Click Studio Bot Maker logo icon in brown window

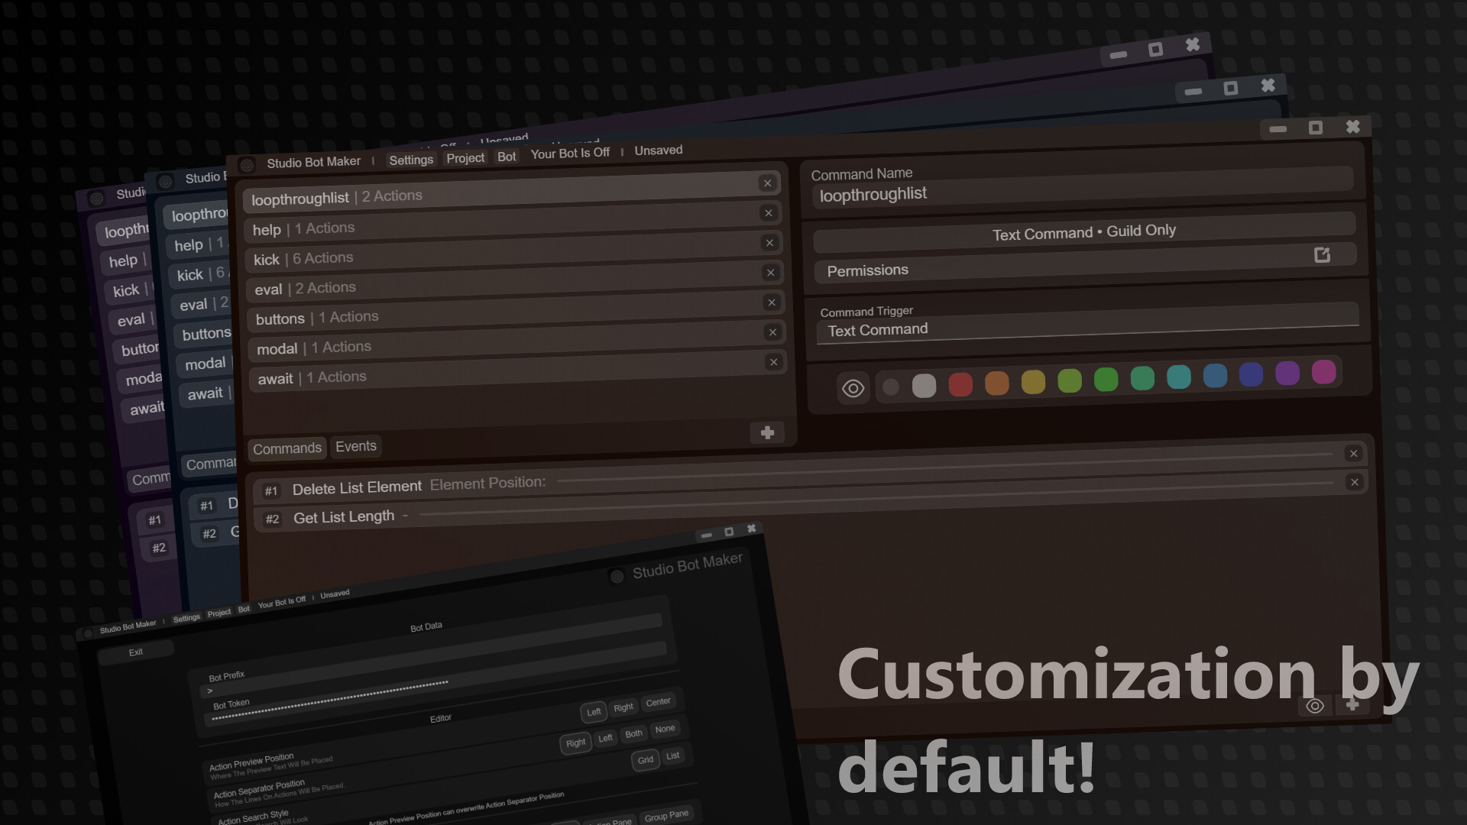click(246, 165)
